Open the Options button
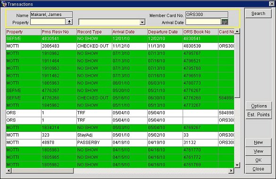Image resolution: width=276 pixels, height=179 pixels. (259, 106)
